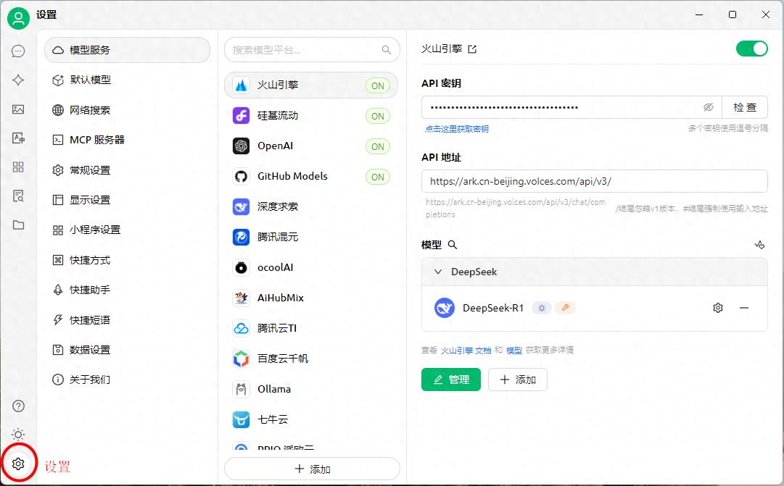
Task: Open 关于我们 section
Action: [x=127, y=380]
